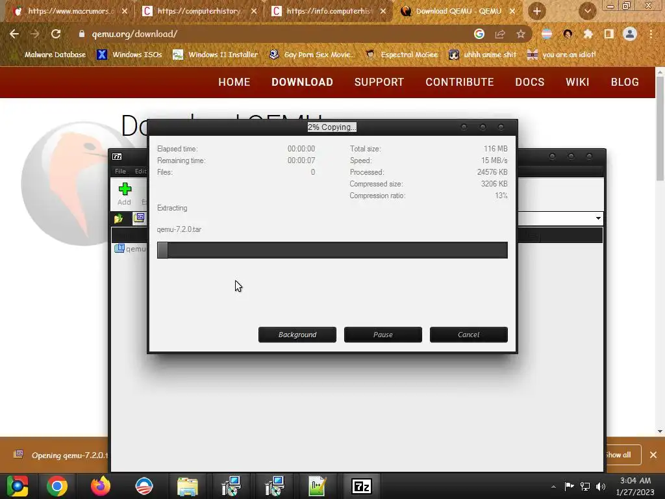The width and height of the screenshot is (665, 499).
Task: Open DOWNLOAD page link
Action: pos(302,82)
